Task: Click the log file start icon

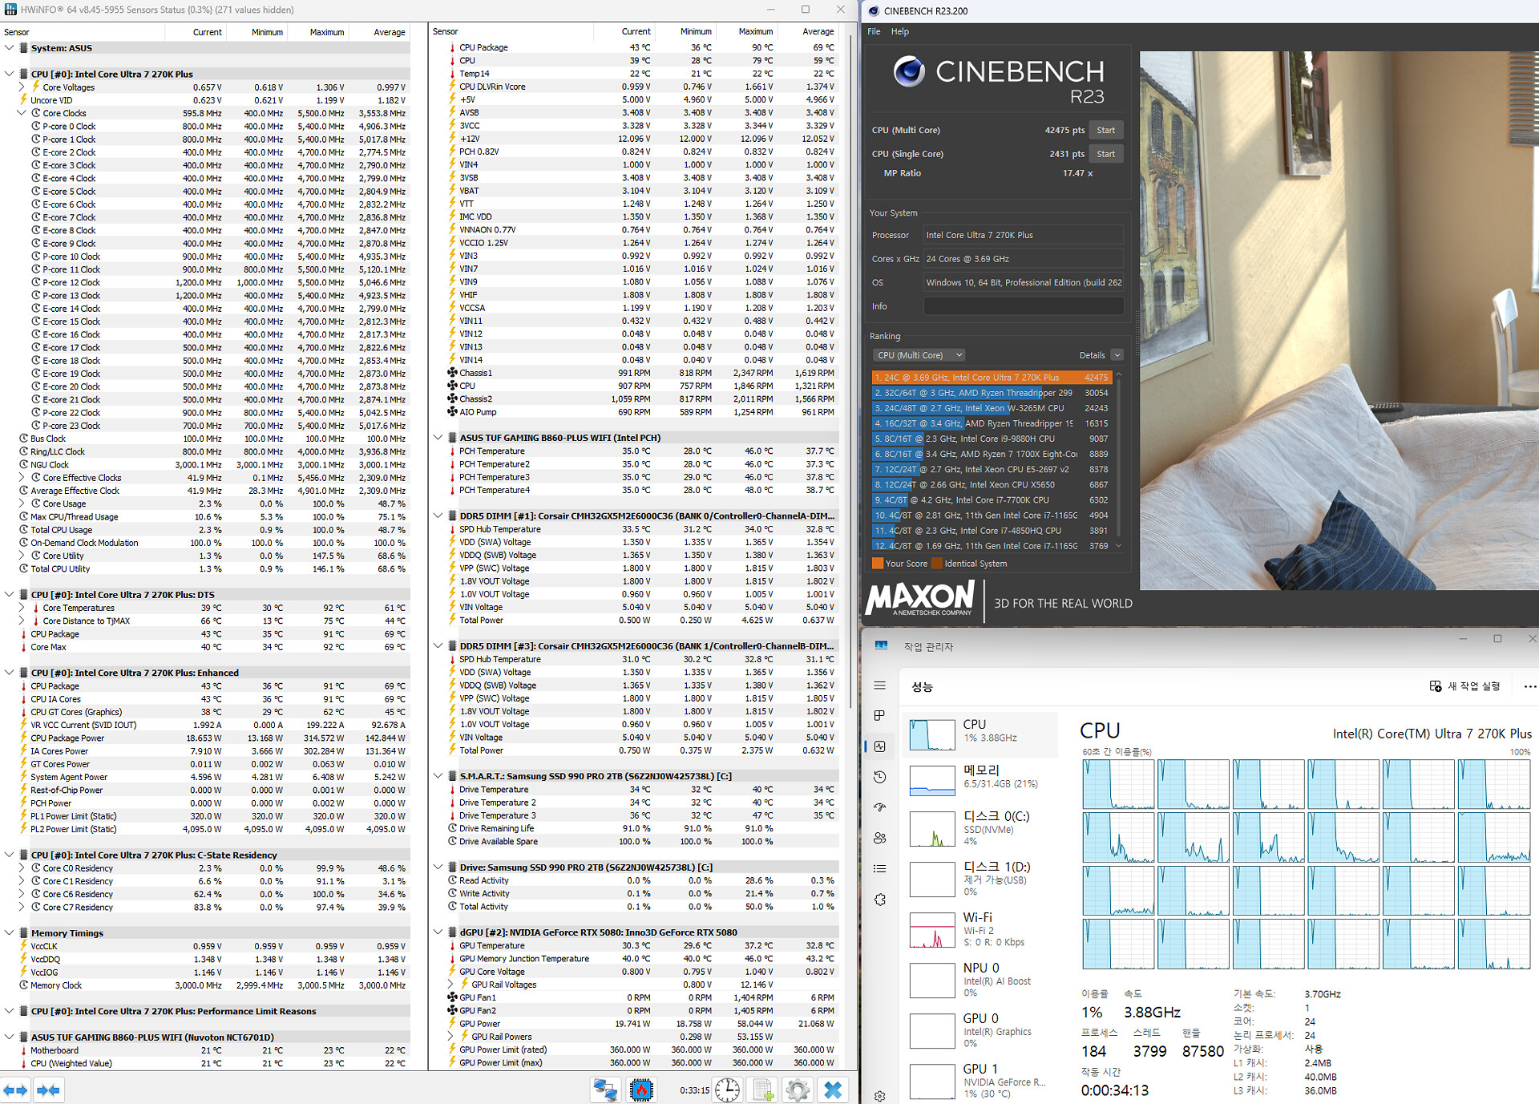Action: click(x=762, y=1090)
